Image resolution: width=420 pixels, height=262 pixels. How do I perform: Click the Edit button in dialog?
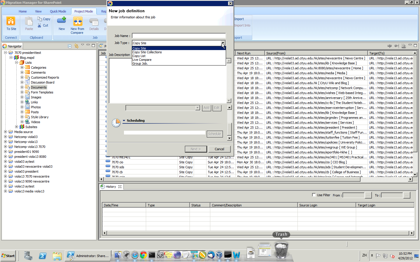217,108
